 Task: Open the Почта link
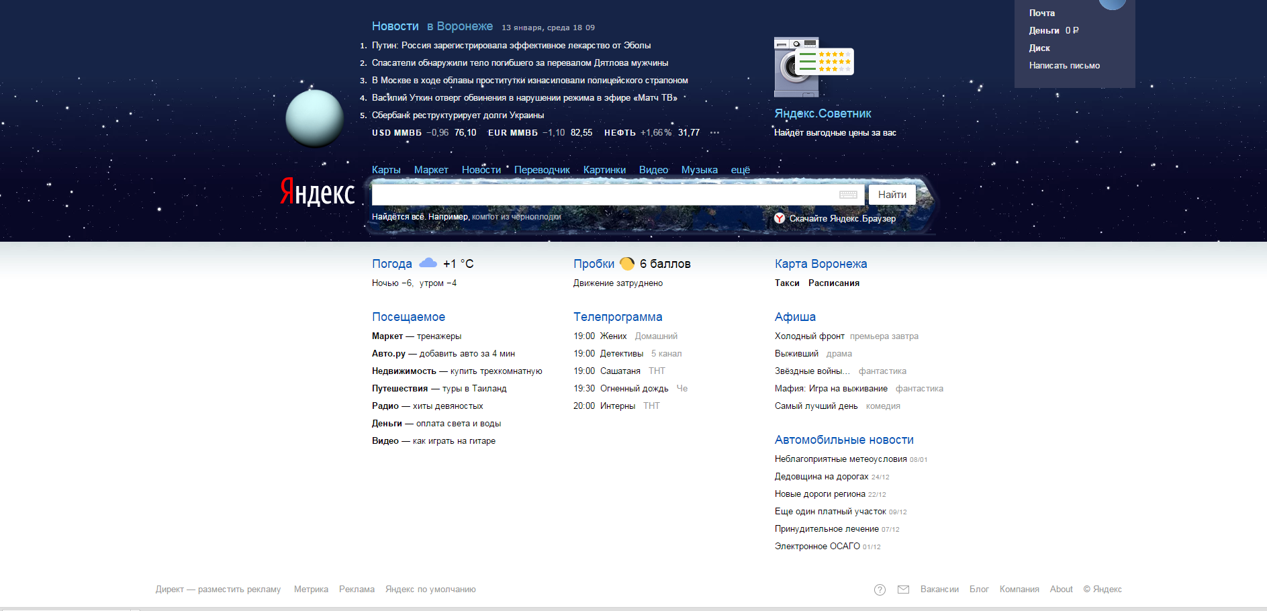pos(1042,13)
